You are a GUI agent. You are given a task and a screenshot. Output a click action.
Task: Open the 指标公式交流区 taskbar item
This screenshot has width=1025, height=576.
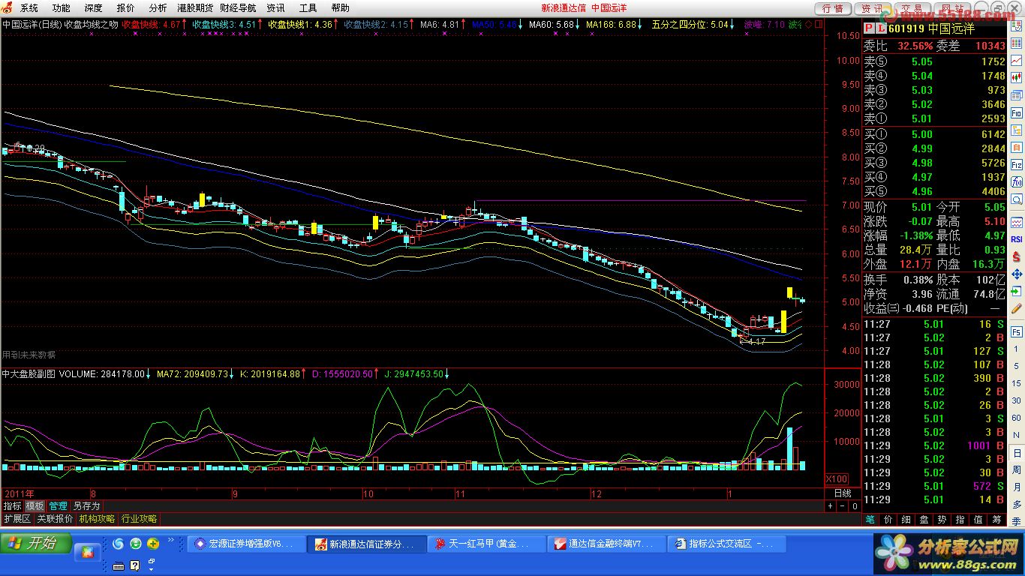tap(726, 544)
